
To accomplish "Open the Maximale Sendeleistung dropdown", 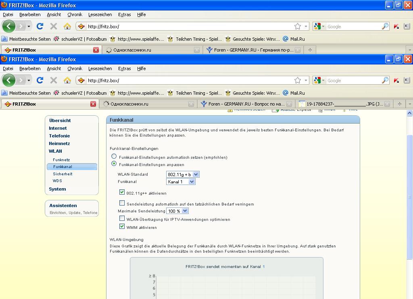I will click(177, 211).
